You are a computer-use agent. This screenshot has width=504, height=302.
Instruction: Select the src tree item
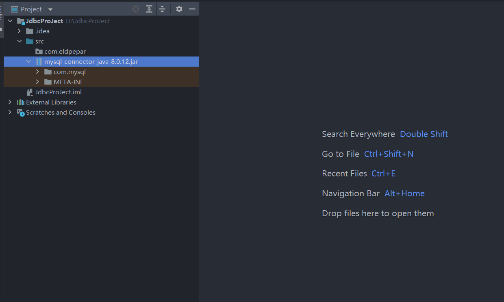tap(39, 41)
